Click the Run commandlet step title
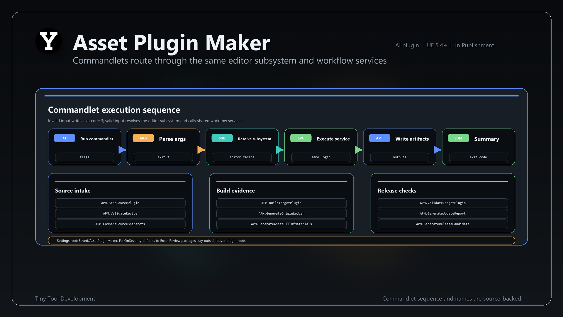This screenshot has height=317, width=563. click(x=97, y=139)
